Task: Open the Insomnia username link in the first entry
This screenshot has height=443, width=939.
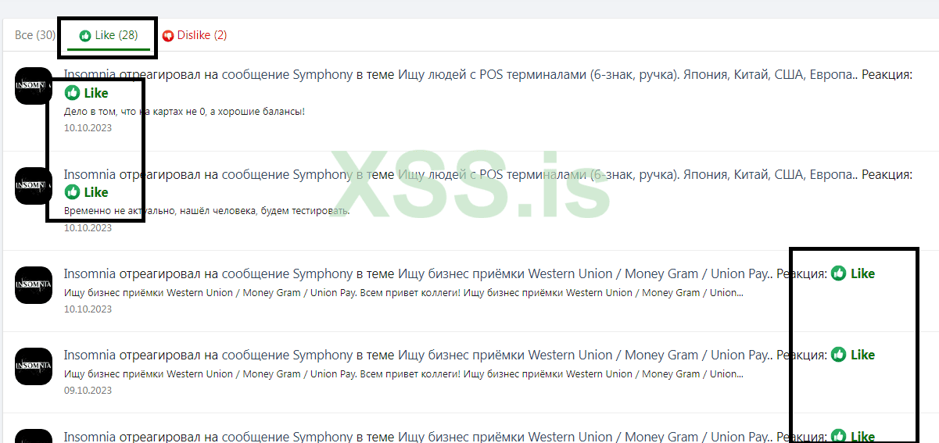Action: tap(89, 75)
